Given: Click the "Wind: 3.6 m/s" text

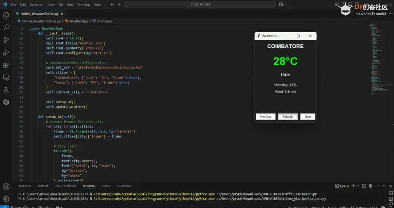Looking at the screenshot, I should click(x=285, y=92).
